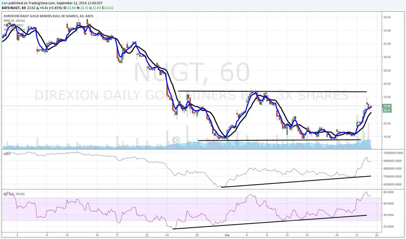Image resolution: width=406 pixels, height=239 pixels.
Task: Click the '60.0000' RSI axis label
Action: pyautogui.click(x=389, y=204)
